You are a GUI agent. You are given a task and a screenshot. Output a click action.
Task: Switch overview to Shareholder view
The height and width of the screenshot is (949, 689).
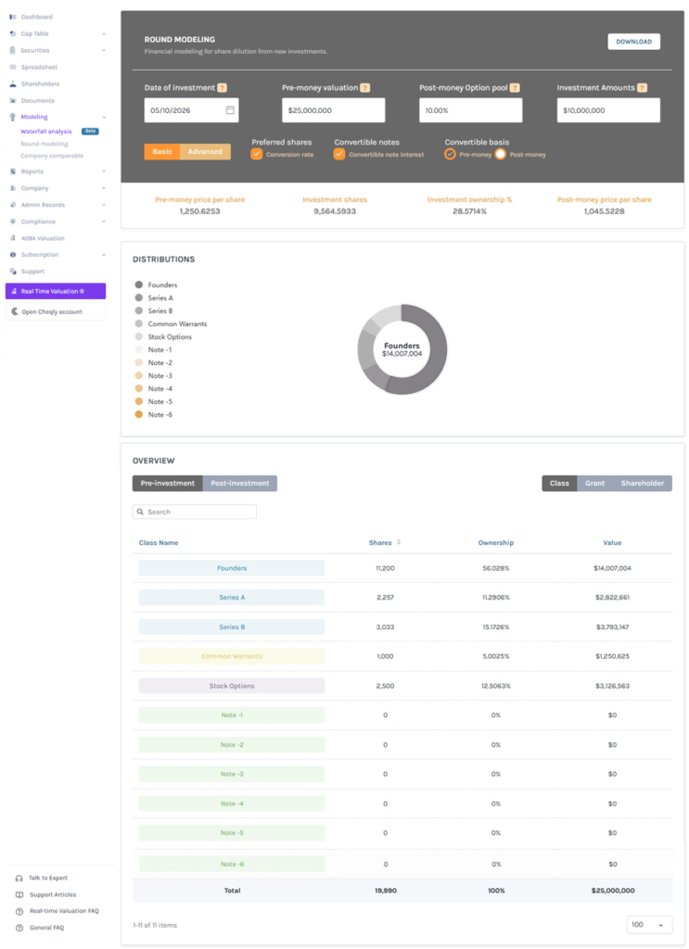643,483
